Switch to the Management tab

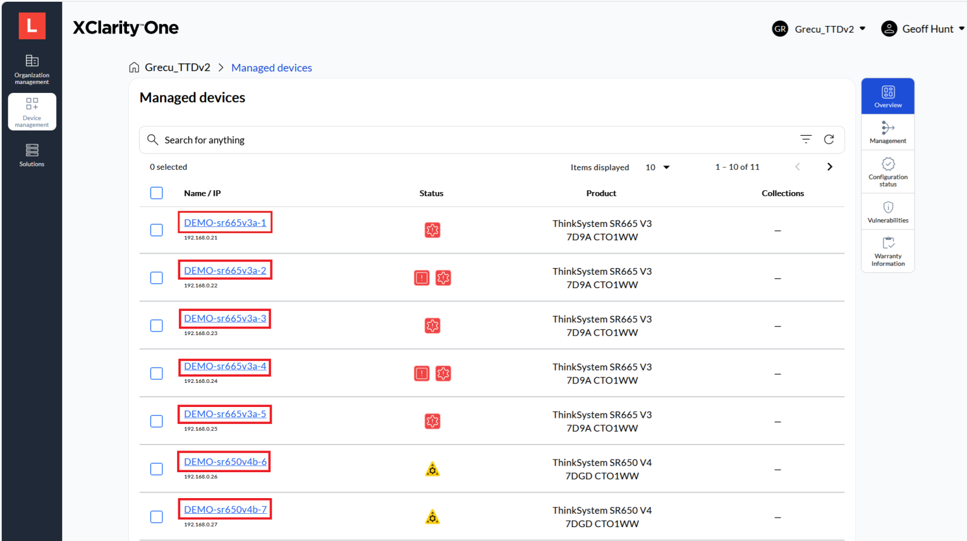tap(888, 132)
